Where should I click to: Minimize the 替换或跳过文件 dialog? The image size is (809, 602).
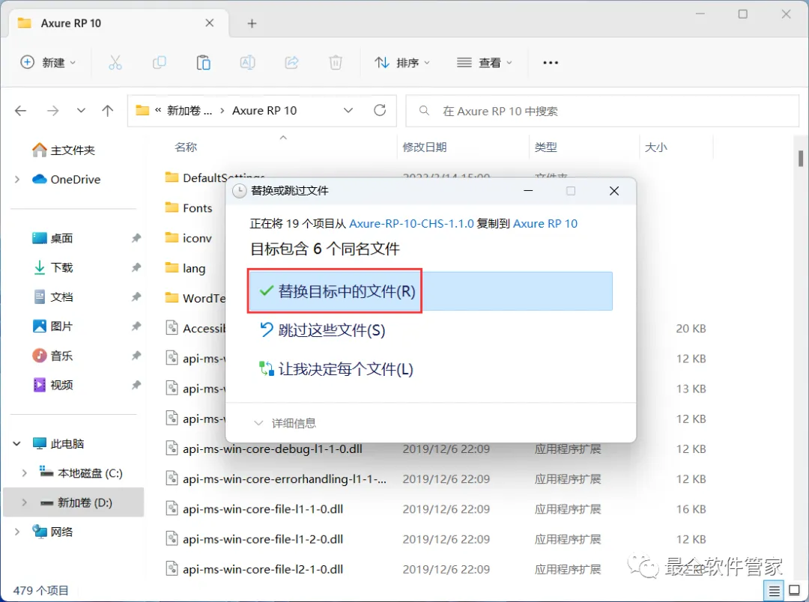pos(528,191)
